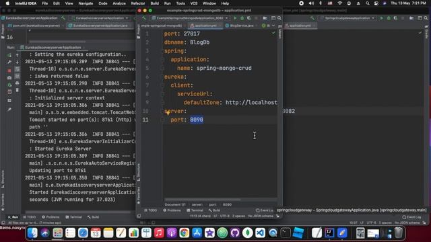Viewport: 431px width, 242px height.
Task: Toggle the Structure tool window in front window
Action: 139,171
